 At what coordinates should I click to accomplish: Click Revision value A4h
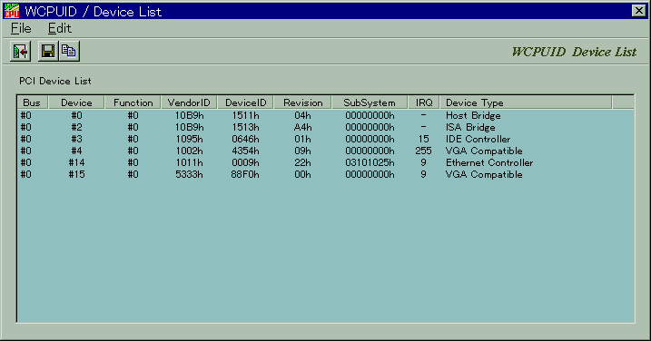point(302,127)
